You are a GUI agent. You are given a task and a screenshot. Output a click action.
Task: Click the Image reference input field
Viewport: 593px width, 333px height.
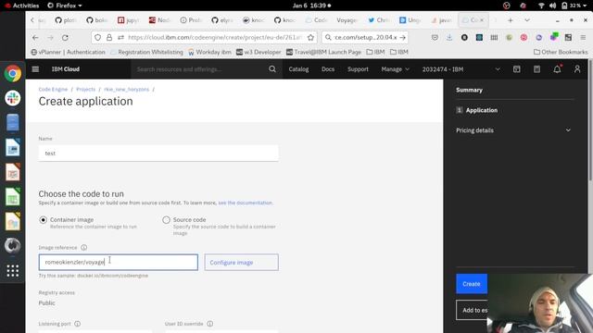click(119, 262)
